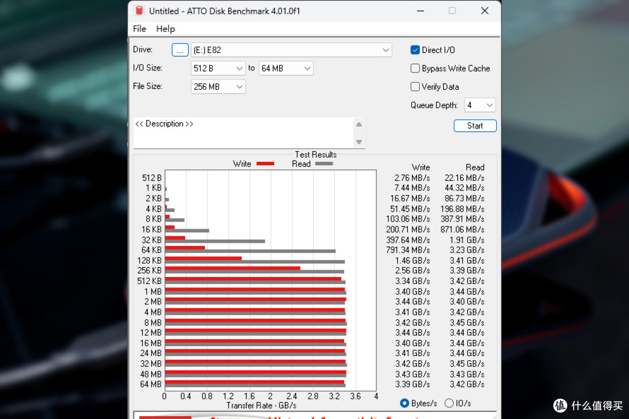The width and height of the screenshot is (629, 419).
Task: Select the IO/s radio button
Action: [x=449, y=403]
